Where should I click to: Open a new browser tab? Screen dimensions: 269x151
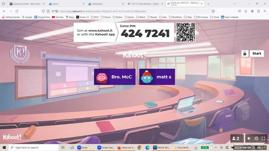(208, 4)
